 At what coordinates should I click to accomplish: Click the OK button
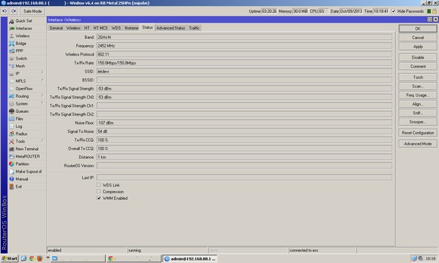418,29
